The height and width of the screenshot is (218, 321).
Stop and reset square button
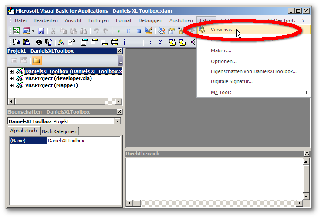(139, 31)
